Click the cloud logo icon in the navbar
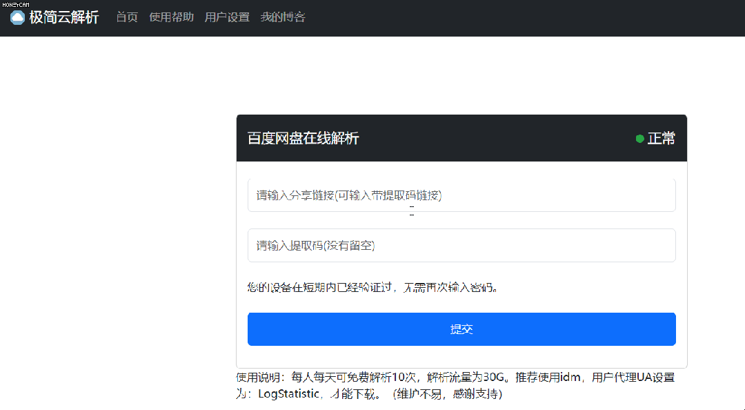Screen dimensions: 745x410 tap(17, 17)
